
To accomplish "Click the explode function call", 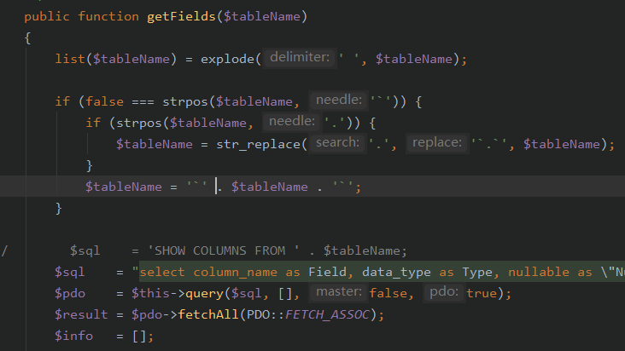I will click(227, 59).
